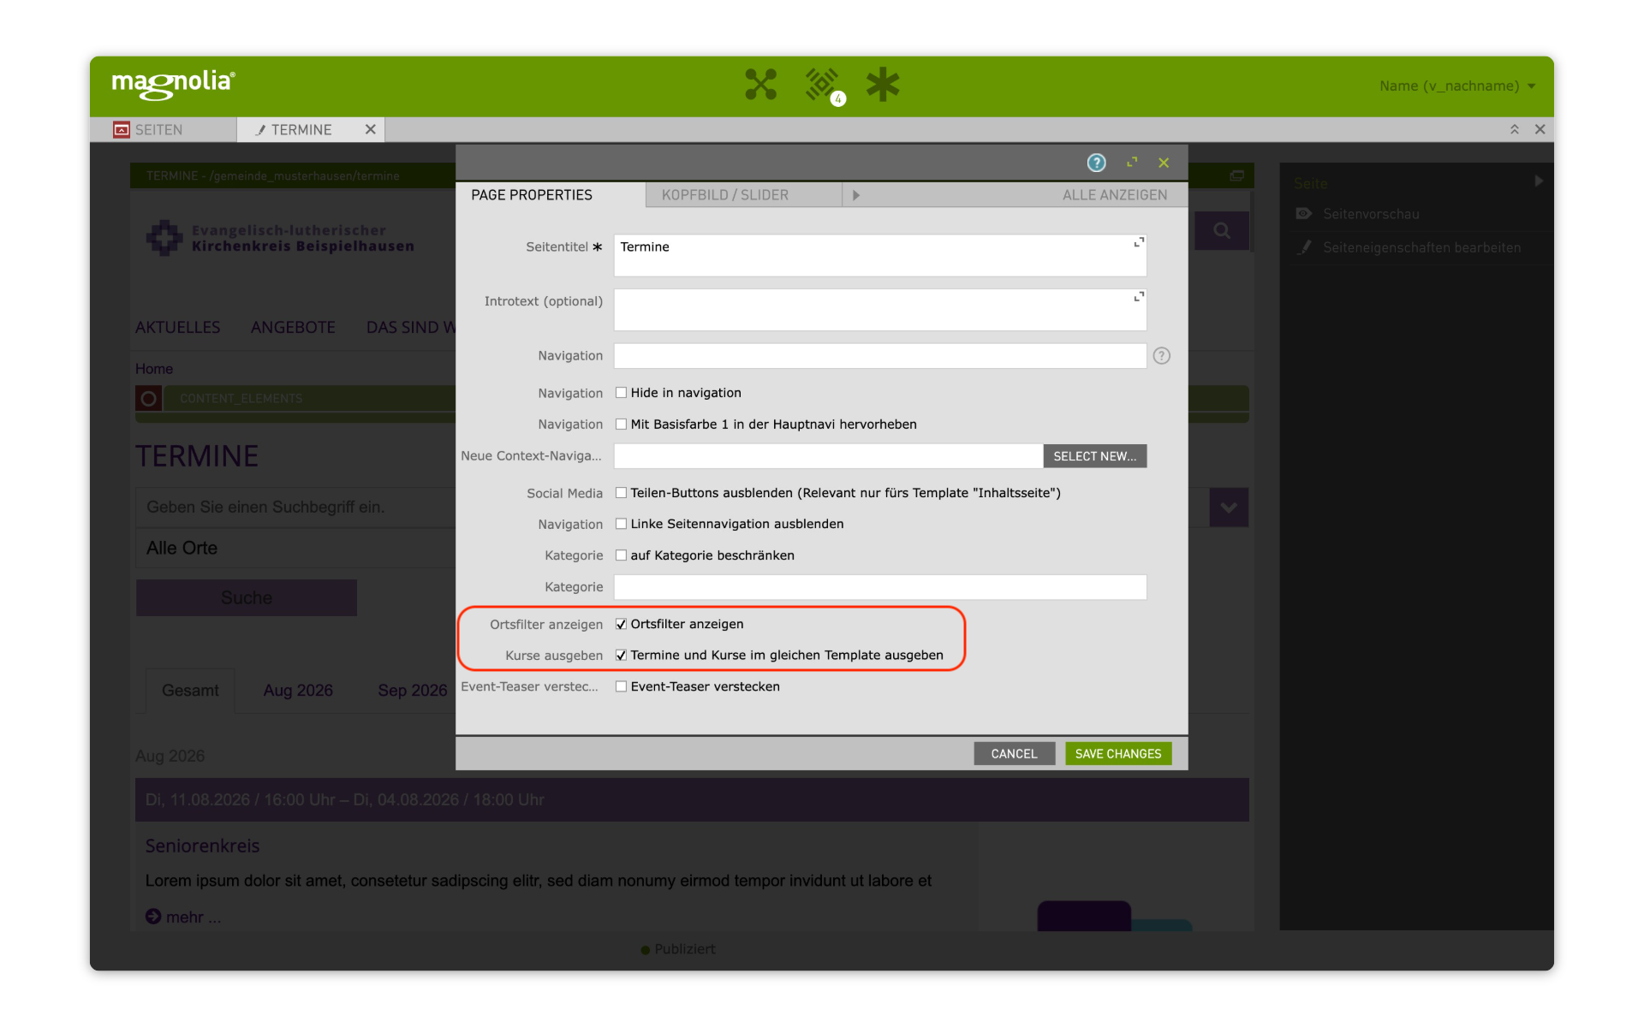The height and width of the screenshot is (1027, 1644).
Task: Expand the Seitentitel text field
Action: (1139, 243)
